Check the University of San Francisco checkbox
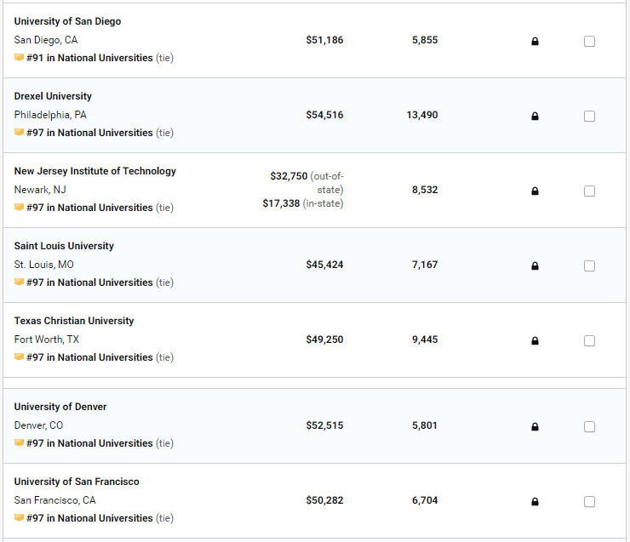This screenshot has width=630, height=542. pyautogui.click(x=589, y=502)
